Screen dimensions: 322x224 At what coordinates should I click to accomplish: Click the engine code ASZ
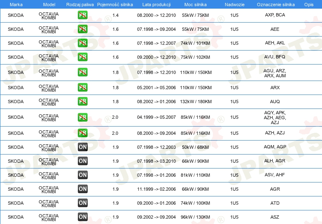275,217
